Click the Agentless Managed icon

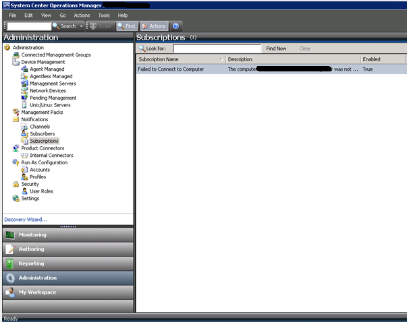(24, 76)
